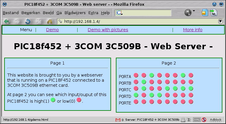Reload the page with the blue arrow

tap(28, 22)
